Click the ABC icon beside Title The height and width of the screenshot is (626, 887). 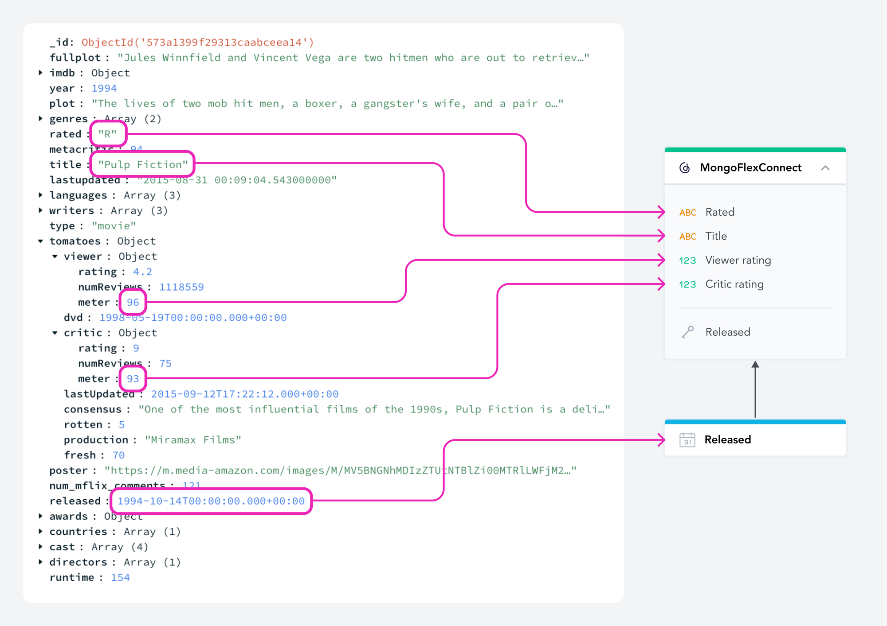click(x=688, y=236)
